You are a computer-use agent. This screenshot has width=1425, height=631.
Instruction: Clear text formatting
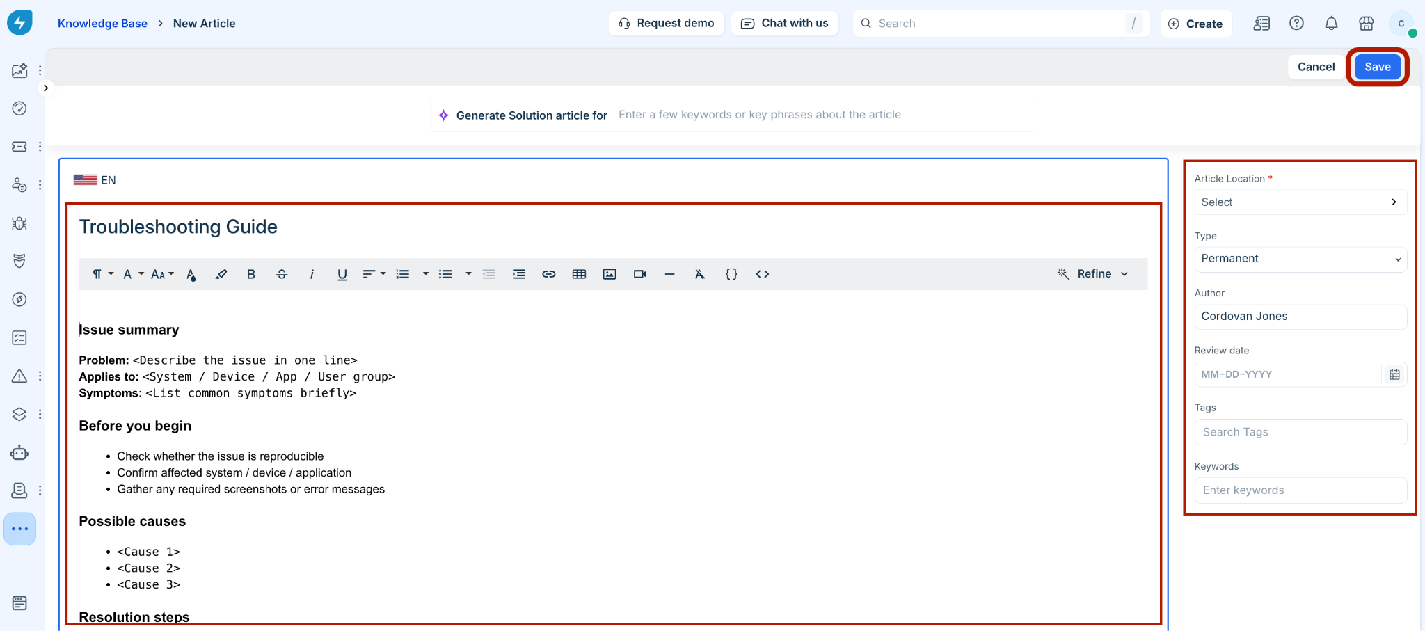pyautogui.click(x=700, y=274)
